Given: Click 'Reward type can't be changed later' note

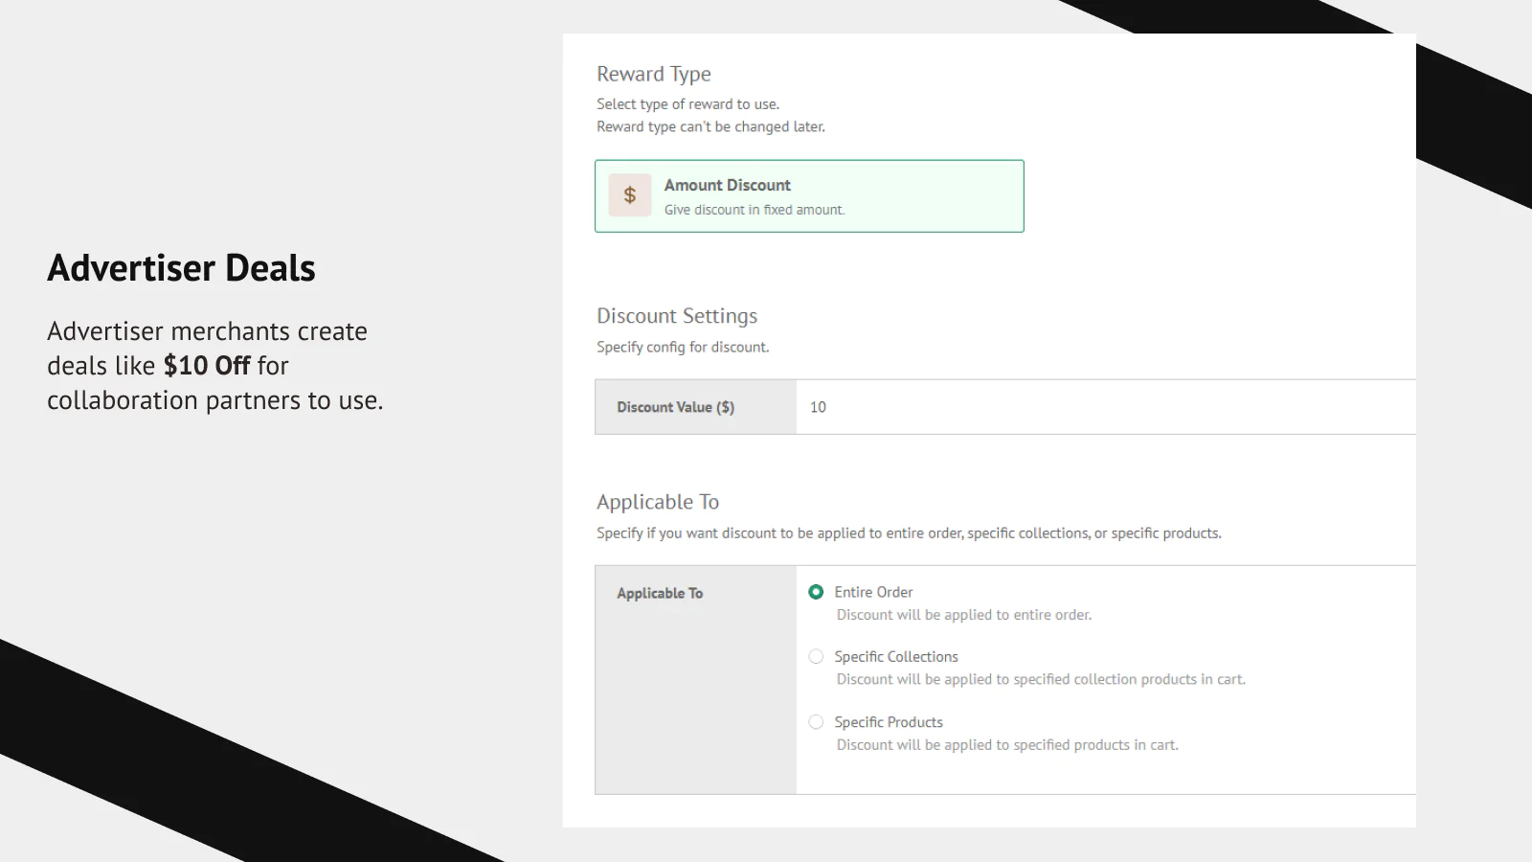Looking at the screenshot, I should tap(710, 126).
